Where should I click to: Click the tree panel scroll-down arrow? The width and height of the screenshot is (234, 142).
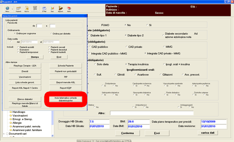click(x=52, y=136)
